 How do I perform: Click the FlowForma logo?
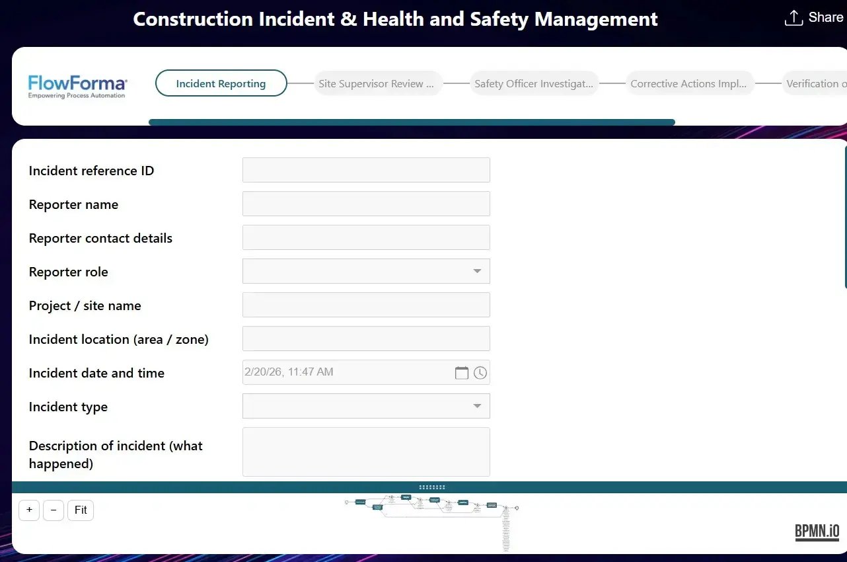click(x=77, y=86)
